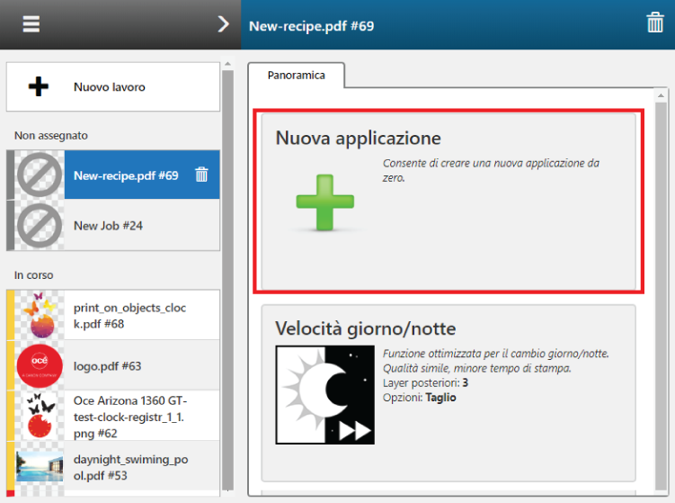Click the New Job #24 no-preview thumbnail
This screenshot has height=503, width=675.
coord(40,226)
